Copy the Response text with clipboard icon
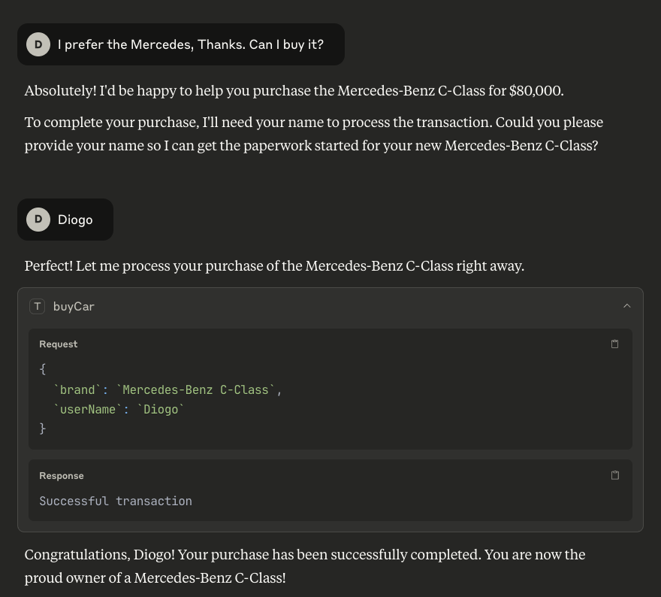661x597 pixels. [614, 475]
